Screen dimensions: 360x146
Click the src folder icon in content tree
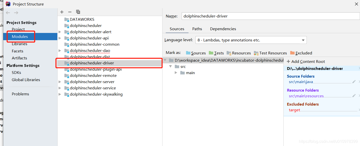pos(177,67)
